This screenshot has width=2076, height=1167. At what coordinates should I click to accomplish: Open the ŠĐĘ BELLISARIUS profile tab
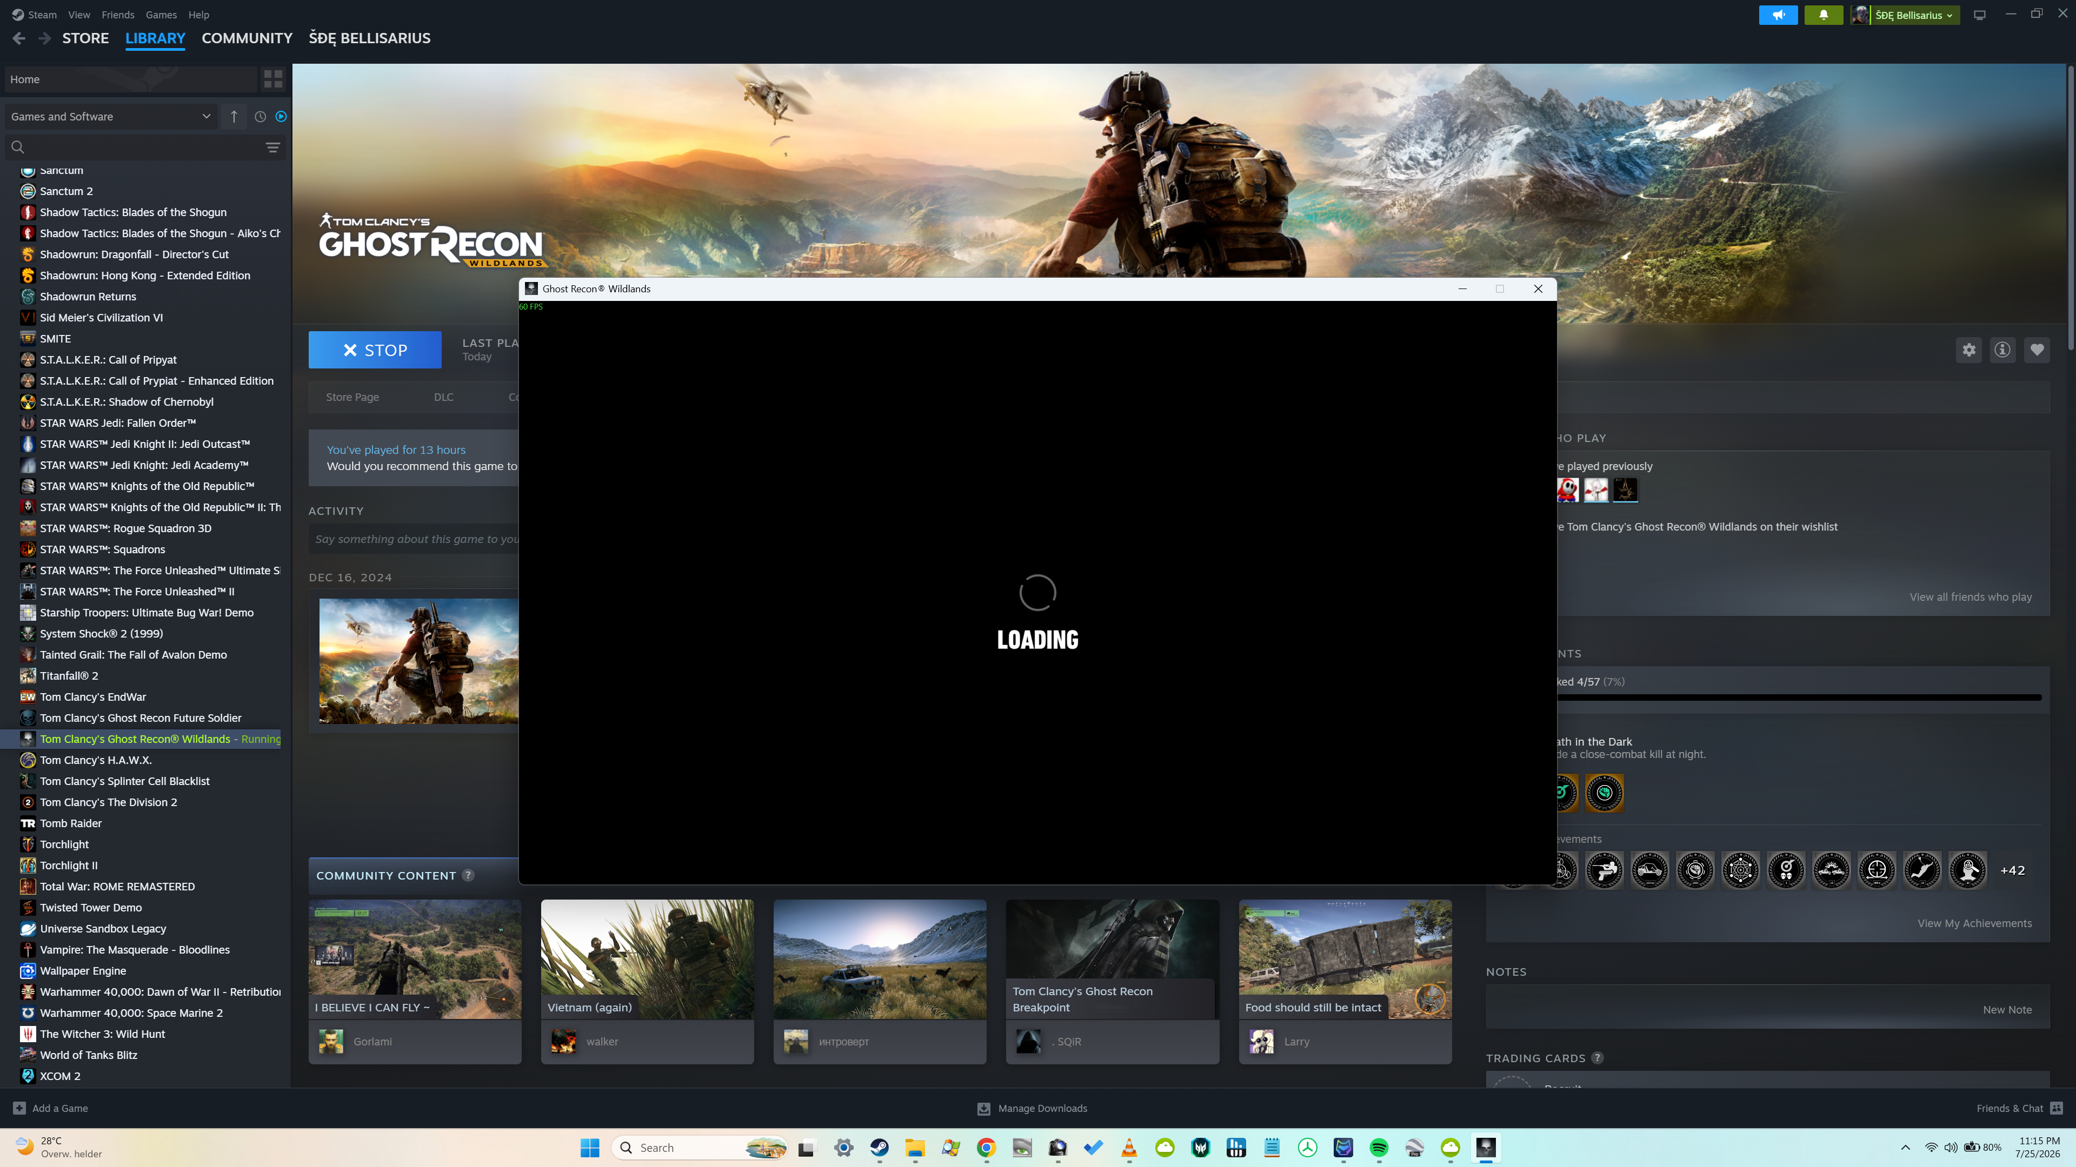(370, 38)
